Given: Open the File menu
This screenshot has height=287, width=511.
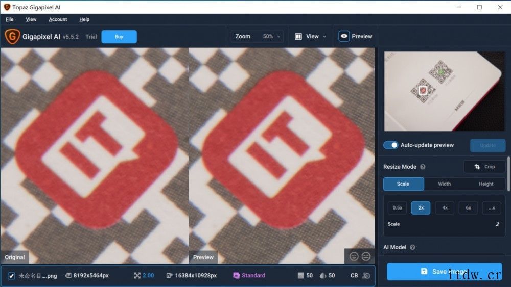Looking at the screenshot, I should (9, 19).
